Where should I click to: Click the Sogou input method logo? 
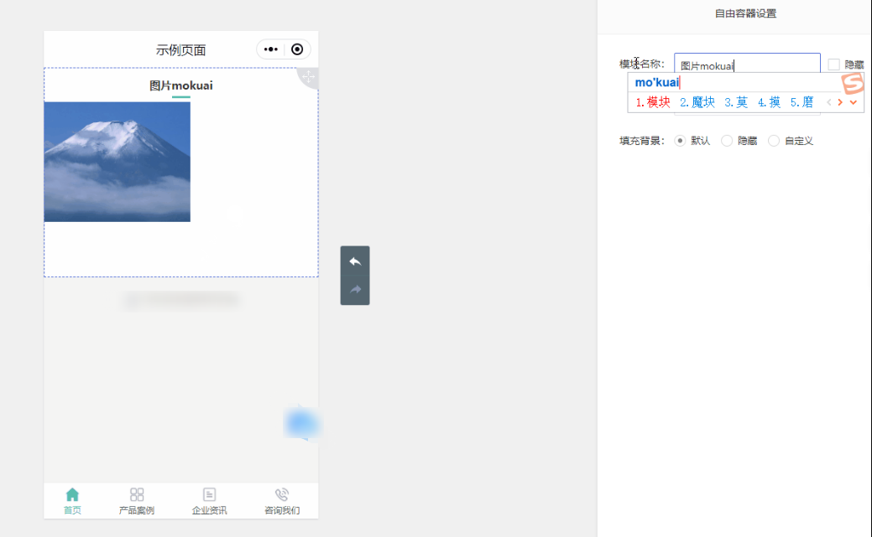click(852, 83)
